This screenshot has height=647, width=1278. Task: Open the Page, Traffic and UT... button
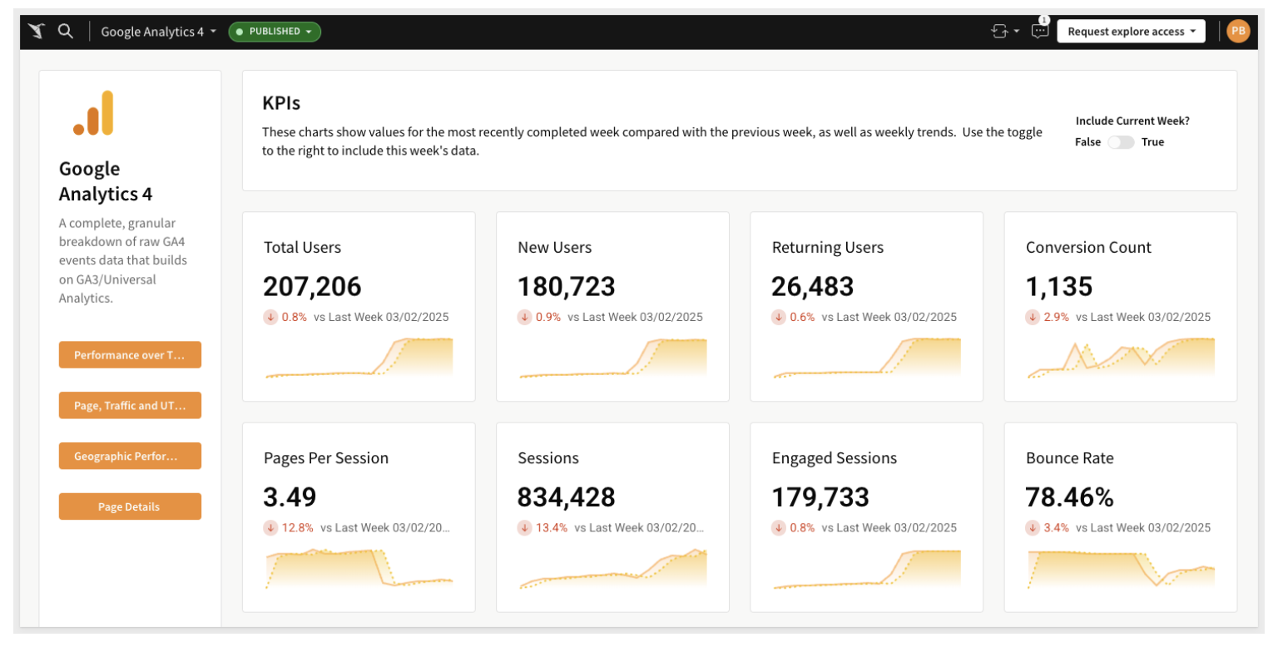coord(130,405)
